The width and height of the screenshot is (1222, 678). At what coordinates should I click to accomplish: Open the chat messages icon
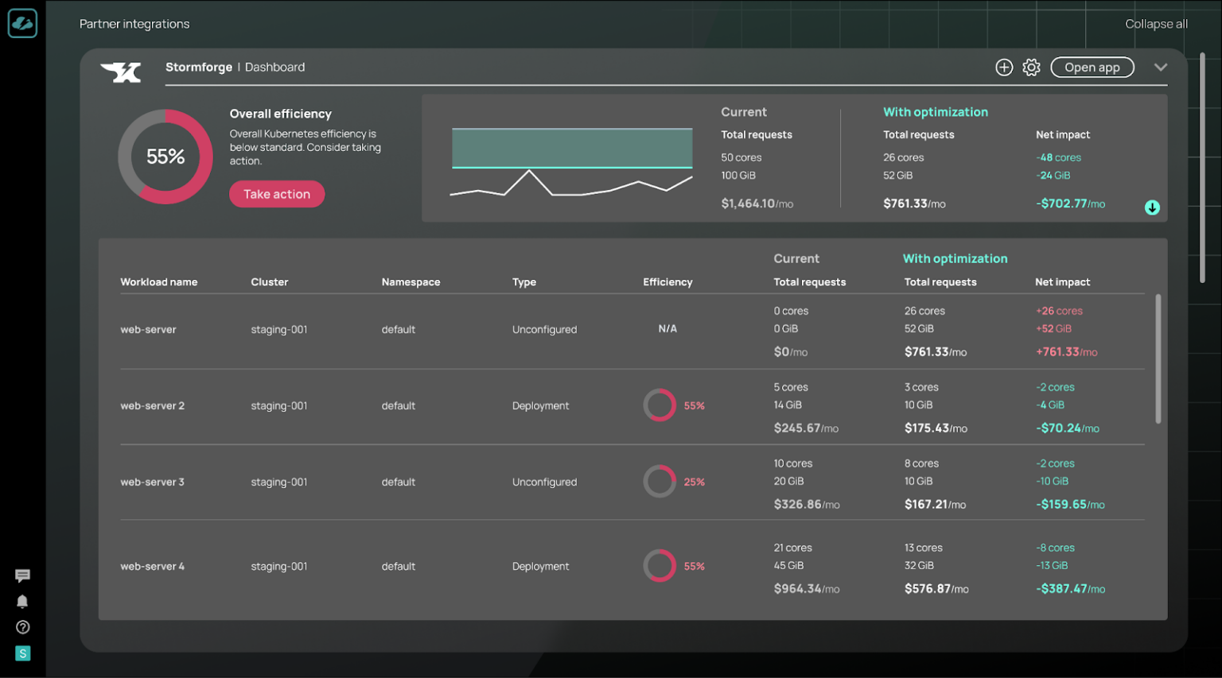click(22, 575)
